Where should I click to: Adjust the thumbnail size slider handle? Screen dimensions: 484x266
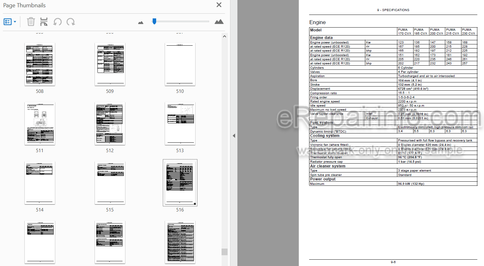pyautogui.click(x=154, y=21)
